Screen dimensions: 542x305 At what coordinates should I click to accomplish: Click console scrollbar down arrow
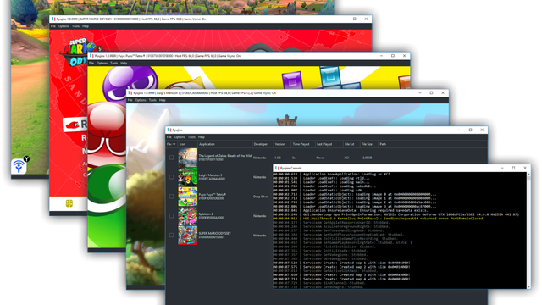[x=528, y=287]
